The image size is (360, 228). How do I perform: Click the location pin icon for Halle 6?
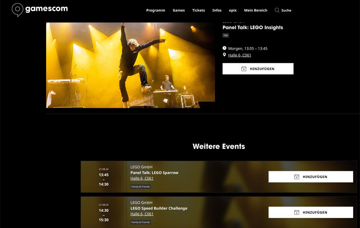224,55
